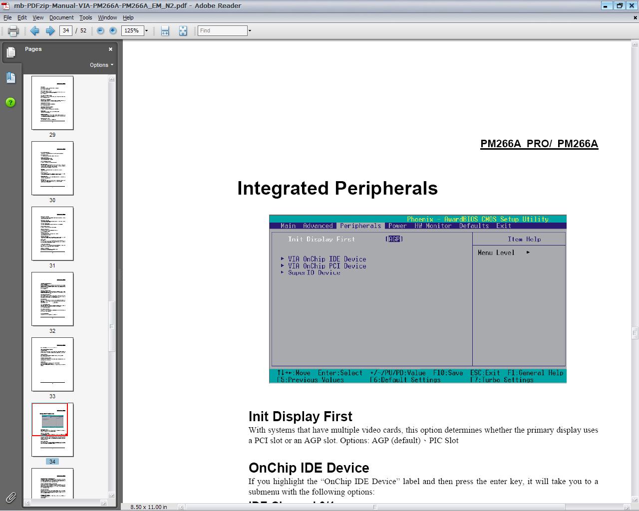Go to previous page with left arrow
The width and height of the screenshot is (639, 511).
pyautogui.click(x=34, y=31)
